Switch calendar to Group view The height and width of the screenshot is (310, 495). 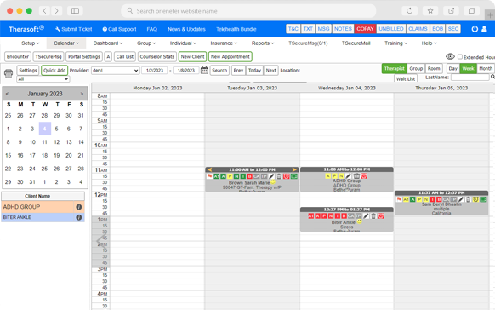pos(416,69)
